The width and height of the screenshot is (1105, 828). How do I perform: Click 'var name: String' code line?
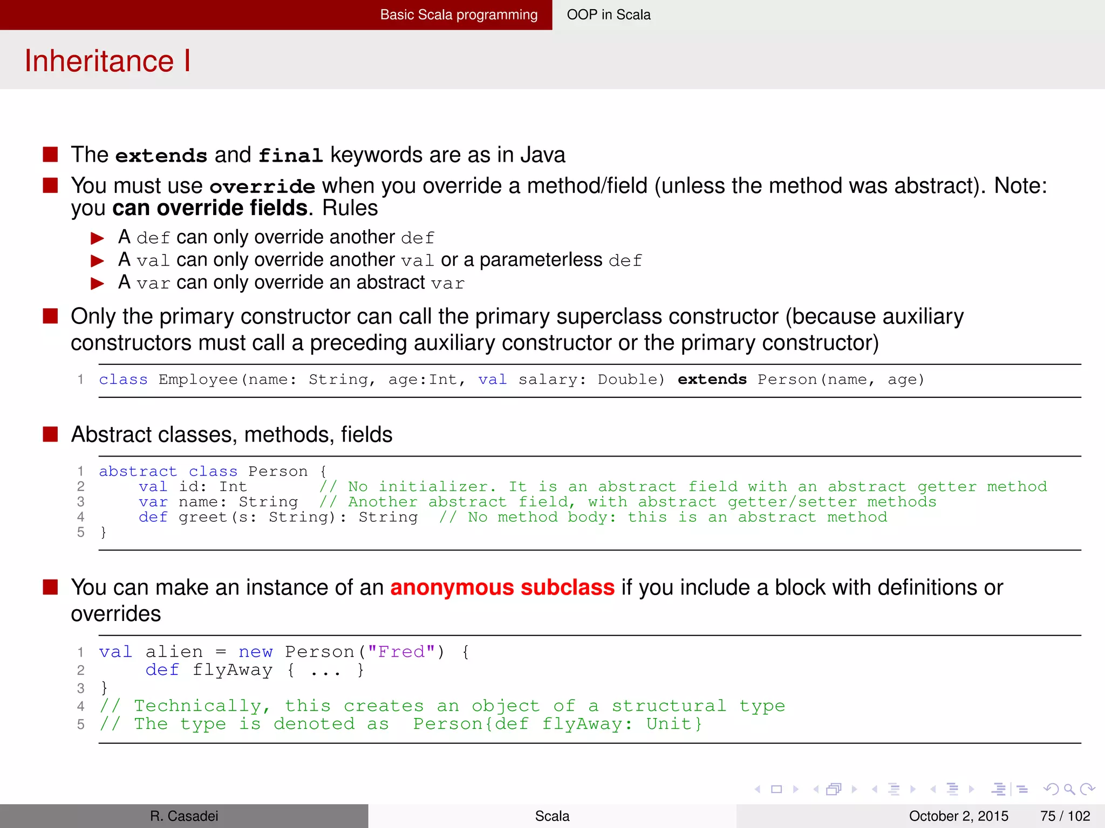coord(218,501)
